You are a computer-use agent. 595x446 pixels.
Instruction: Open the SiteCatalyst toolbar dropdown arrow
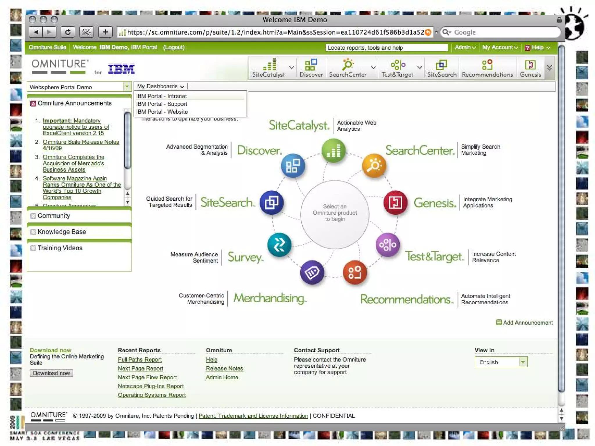click(x=291, y=68)
